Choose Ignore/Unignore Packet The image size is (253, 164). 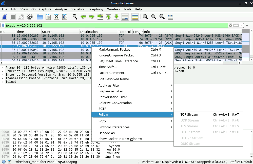[132, 55]
